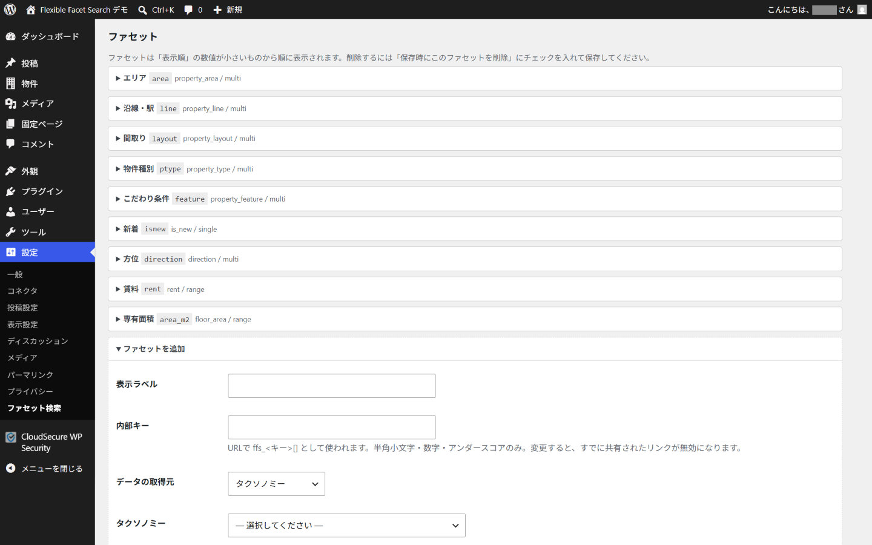This screenshot has width=872, height=545.
Task: Focus the 内部キー text field
Action: 332,428
